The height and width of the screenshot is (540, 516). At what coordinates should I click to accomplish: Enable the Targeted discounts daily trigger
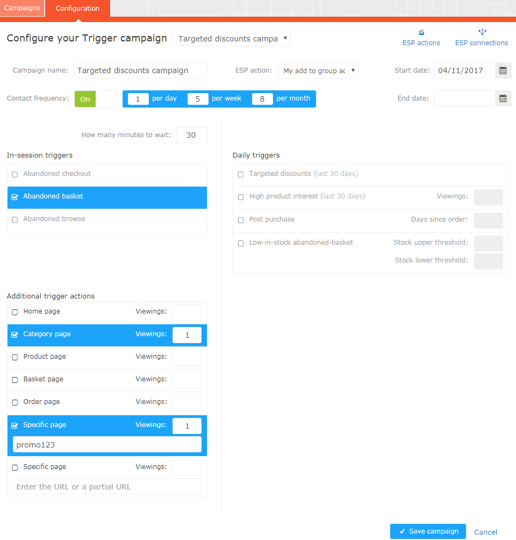coord(240,174)
